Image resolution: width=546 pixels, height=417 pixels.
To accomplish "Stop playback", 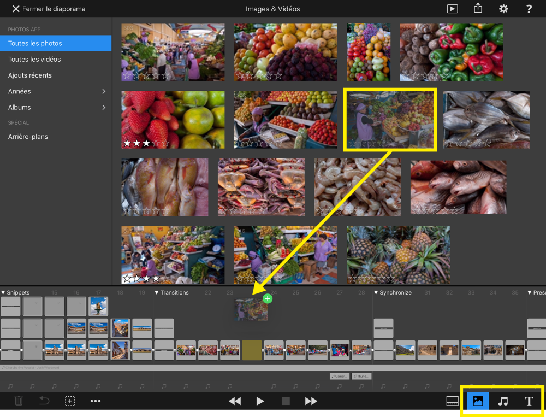I will (x=286, y=401).
